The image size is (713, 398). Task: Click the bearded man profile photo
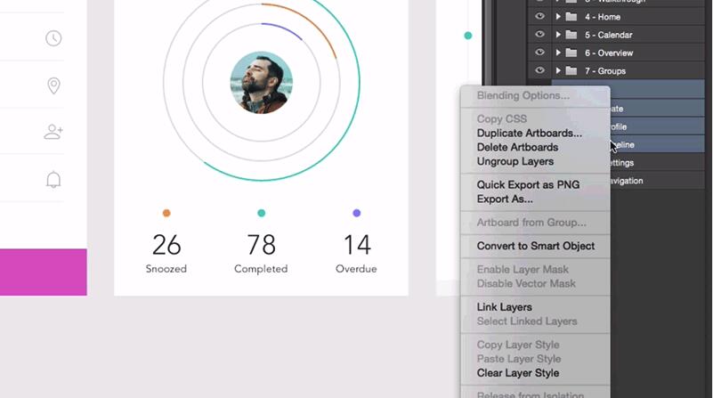[x=261, y=82]
